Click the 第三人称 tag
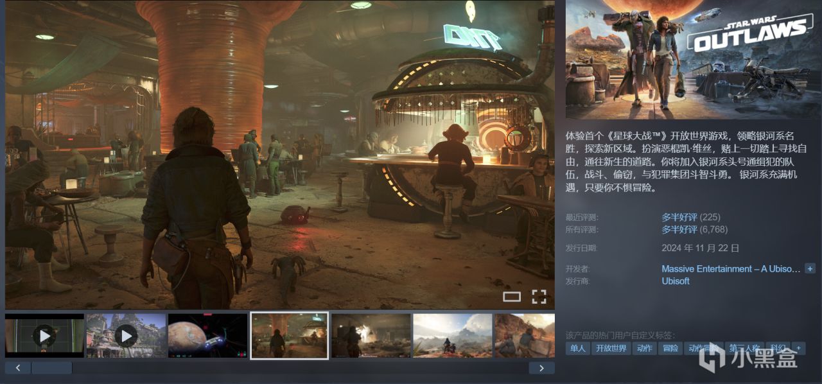 click(744, 348)
